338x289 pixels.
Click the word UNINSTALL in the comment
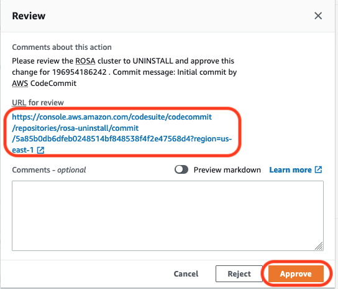point(153,61)
